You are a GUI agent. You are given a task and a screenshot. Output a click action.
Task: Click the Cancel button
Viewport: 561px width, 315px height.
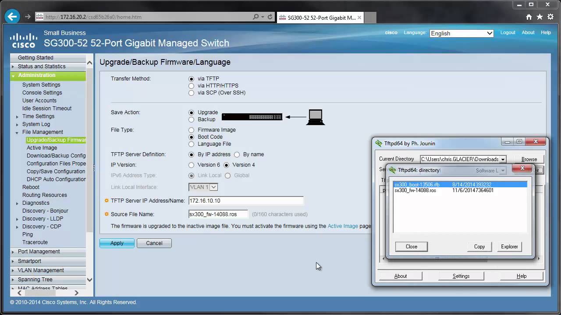coord(154,243)
